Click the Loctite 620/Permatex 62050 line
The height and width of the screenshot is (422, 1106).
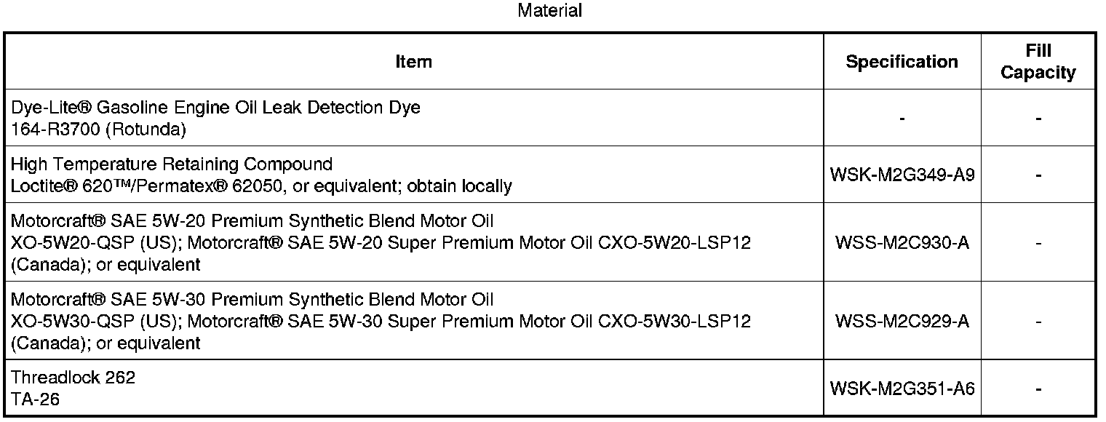tap(261, 186)
